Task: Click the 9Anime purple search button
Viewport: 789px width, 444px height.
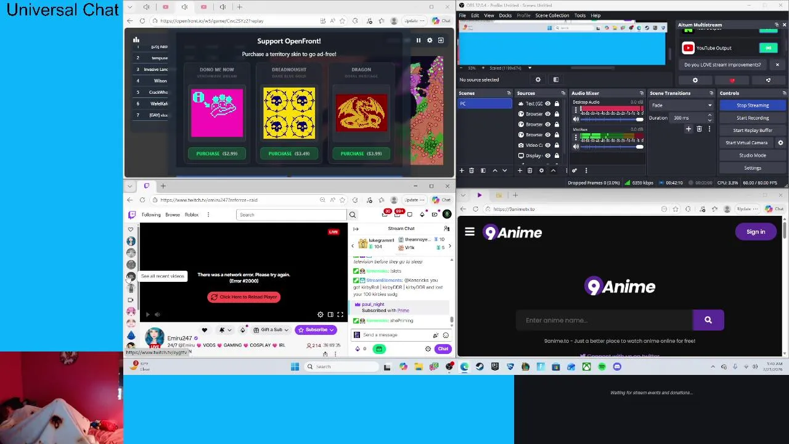Action: click(708, 320)
